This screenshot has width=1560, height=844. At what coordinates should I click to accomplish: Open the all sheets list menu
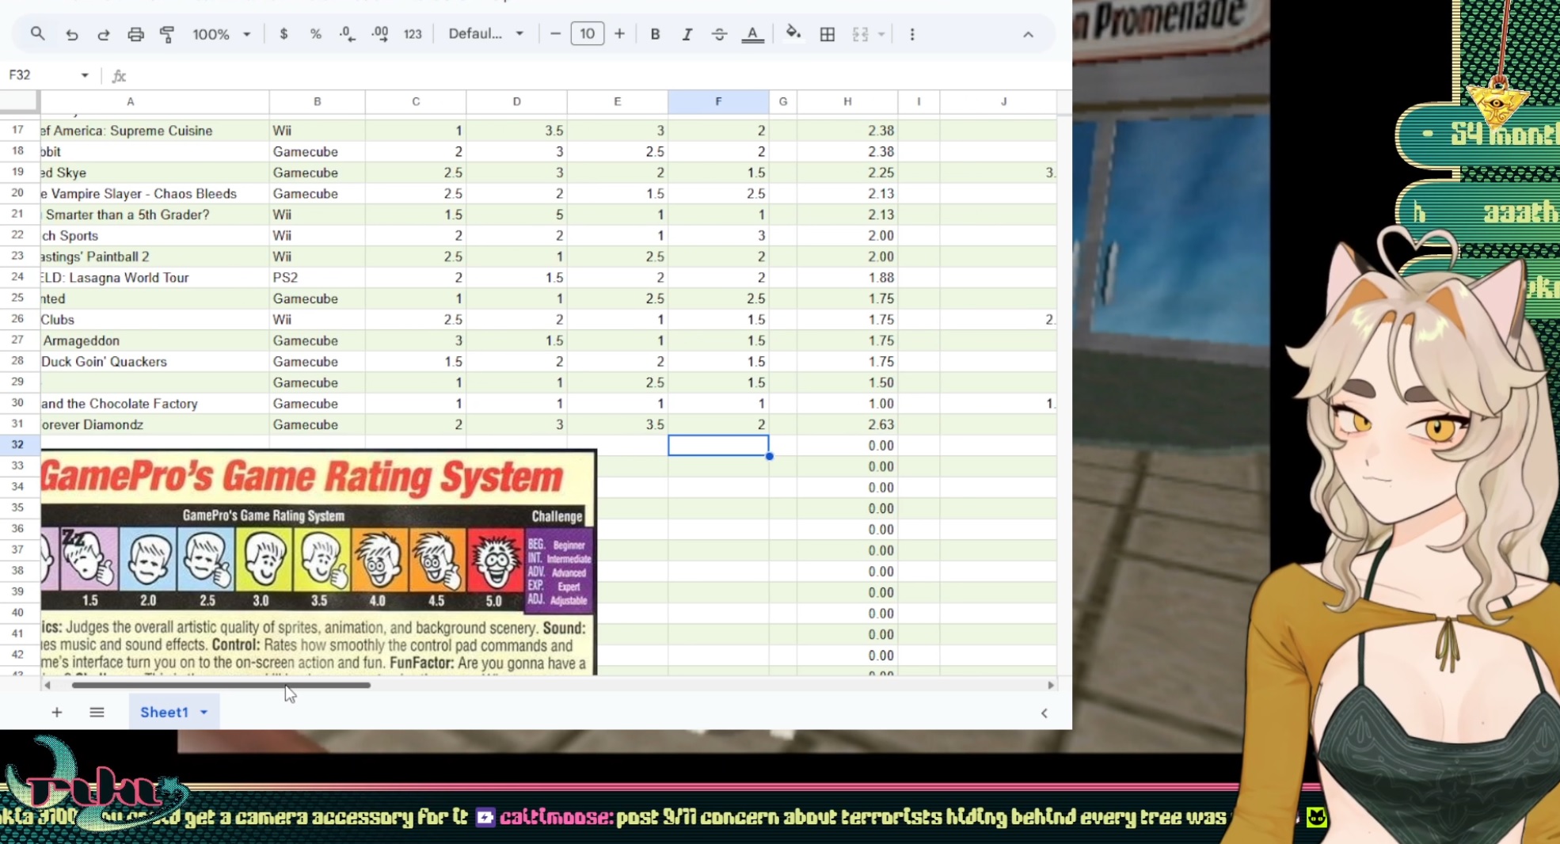coord(97,712)
